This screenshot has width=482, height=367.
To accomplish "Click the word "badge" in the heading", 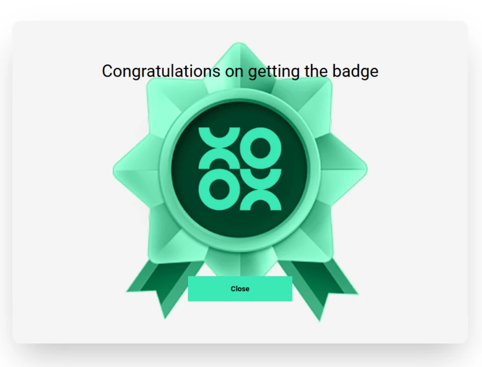I will coord(355,71).
